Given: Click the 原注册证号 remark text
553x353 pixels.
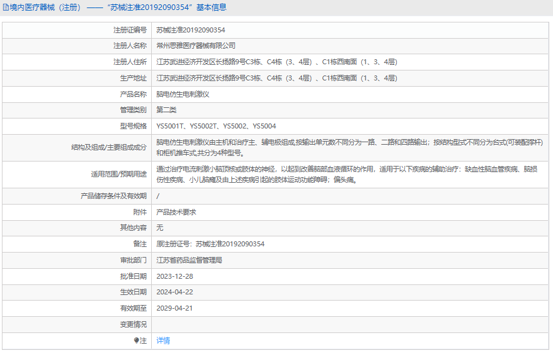Looking at the screenshot, I should pyautogui.click(x=210, y=244).
